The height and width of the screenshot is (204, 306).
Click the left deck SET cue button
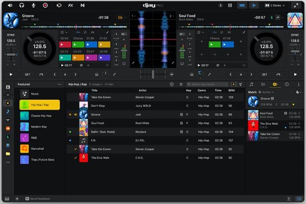click(x=28, y=75)
